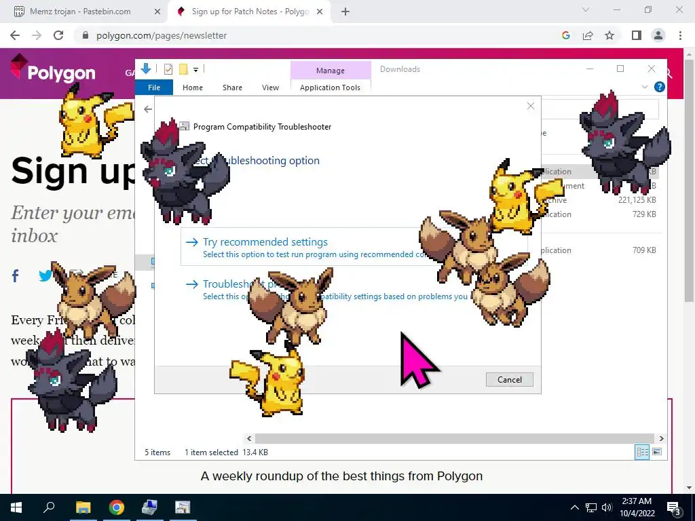Select the 221,125 KB file row
This screenshot has width=695, height=521.
(600, 200)
